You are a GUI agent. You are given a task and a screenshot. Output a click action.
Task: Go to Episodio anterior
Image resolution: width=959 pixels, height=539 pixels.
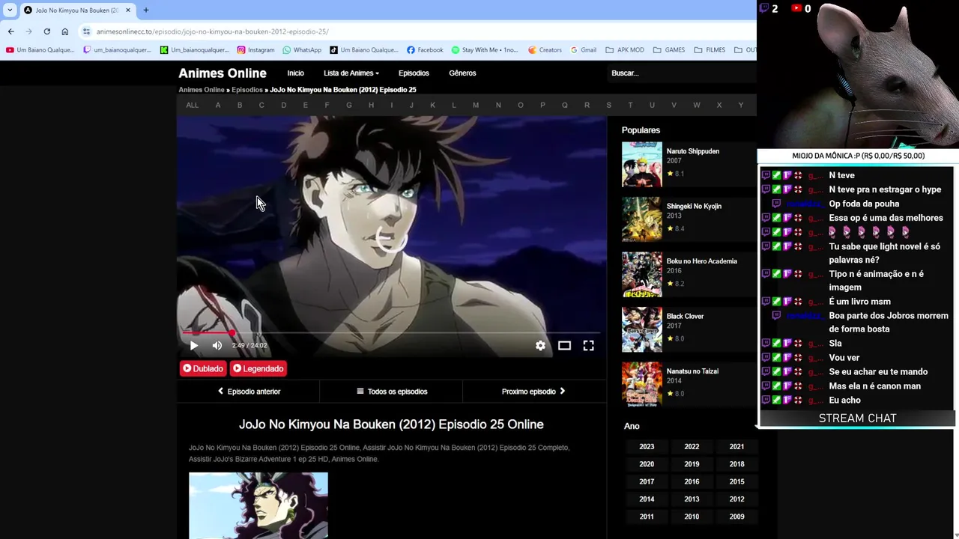[249, 392]
